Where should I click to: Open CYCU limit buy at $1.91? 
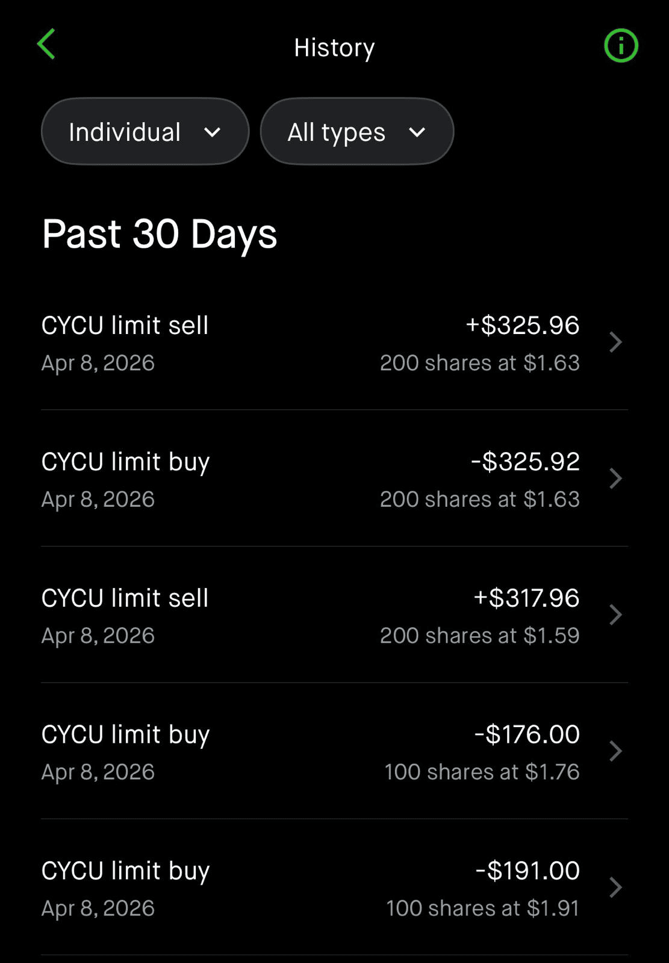125,871
